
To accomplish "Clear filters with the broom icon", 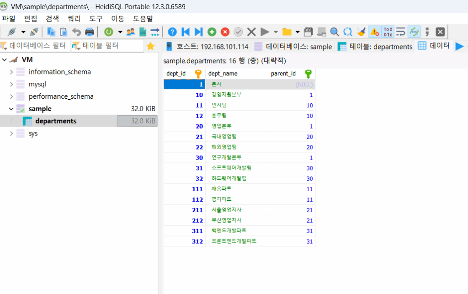I will [361, 32].
